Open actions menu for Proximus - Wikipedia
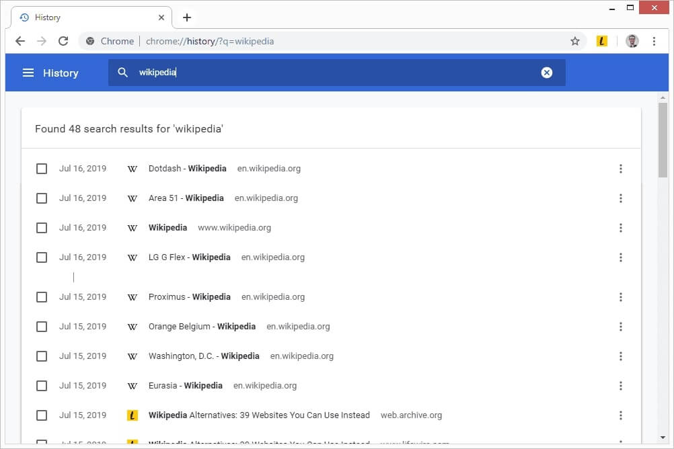Image resolution: width=674 pixels, height=449 pixels. pyautogui.click(x=620, y=297)
